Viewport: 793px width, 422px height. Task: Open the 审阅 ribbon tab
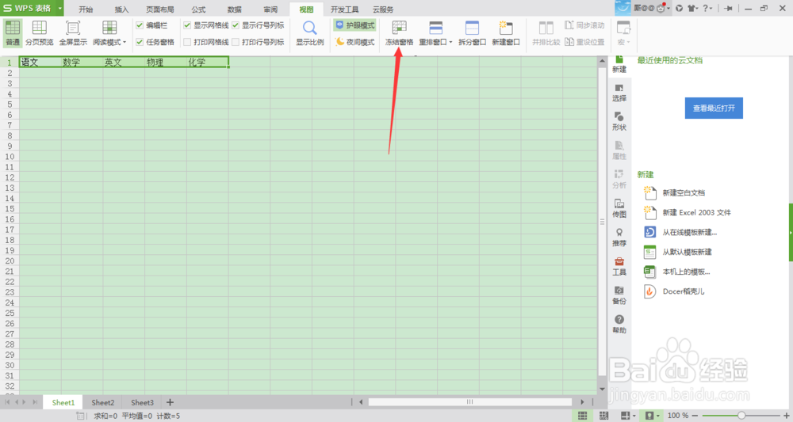[x=270, y=10]
